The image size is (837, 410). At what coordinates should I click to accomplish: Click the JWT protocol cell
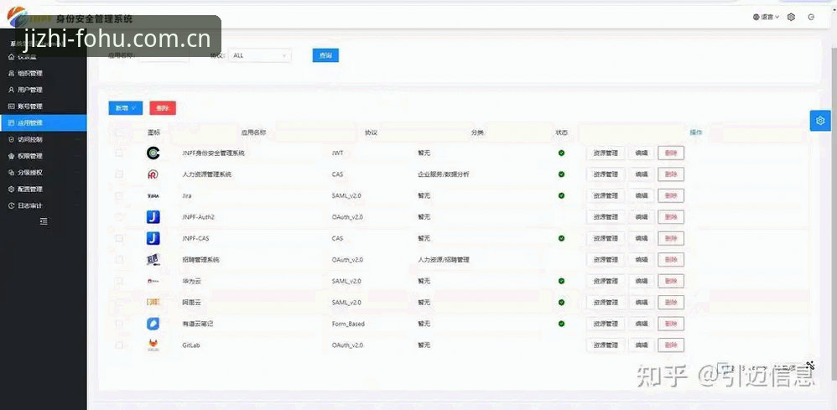tap(337, 153)
